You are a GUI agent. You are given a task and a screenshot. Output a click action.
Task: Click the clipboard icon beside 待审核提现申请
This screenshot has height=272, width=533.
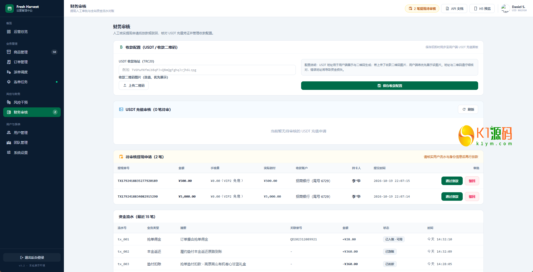pyautogui.click(x=121, y=157)
